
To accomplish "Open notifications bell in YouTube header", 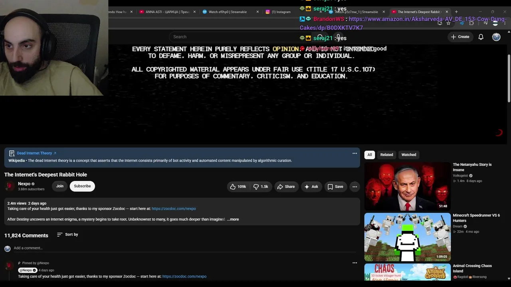I will (481, 37).
